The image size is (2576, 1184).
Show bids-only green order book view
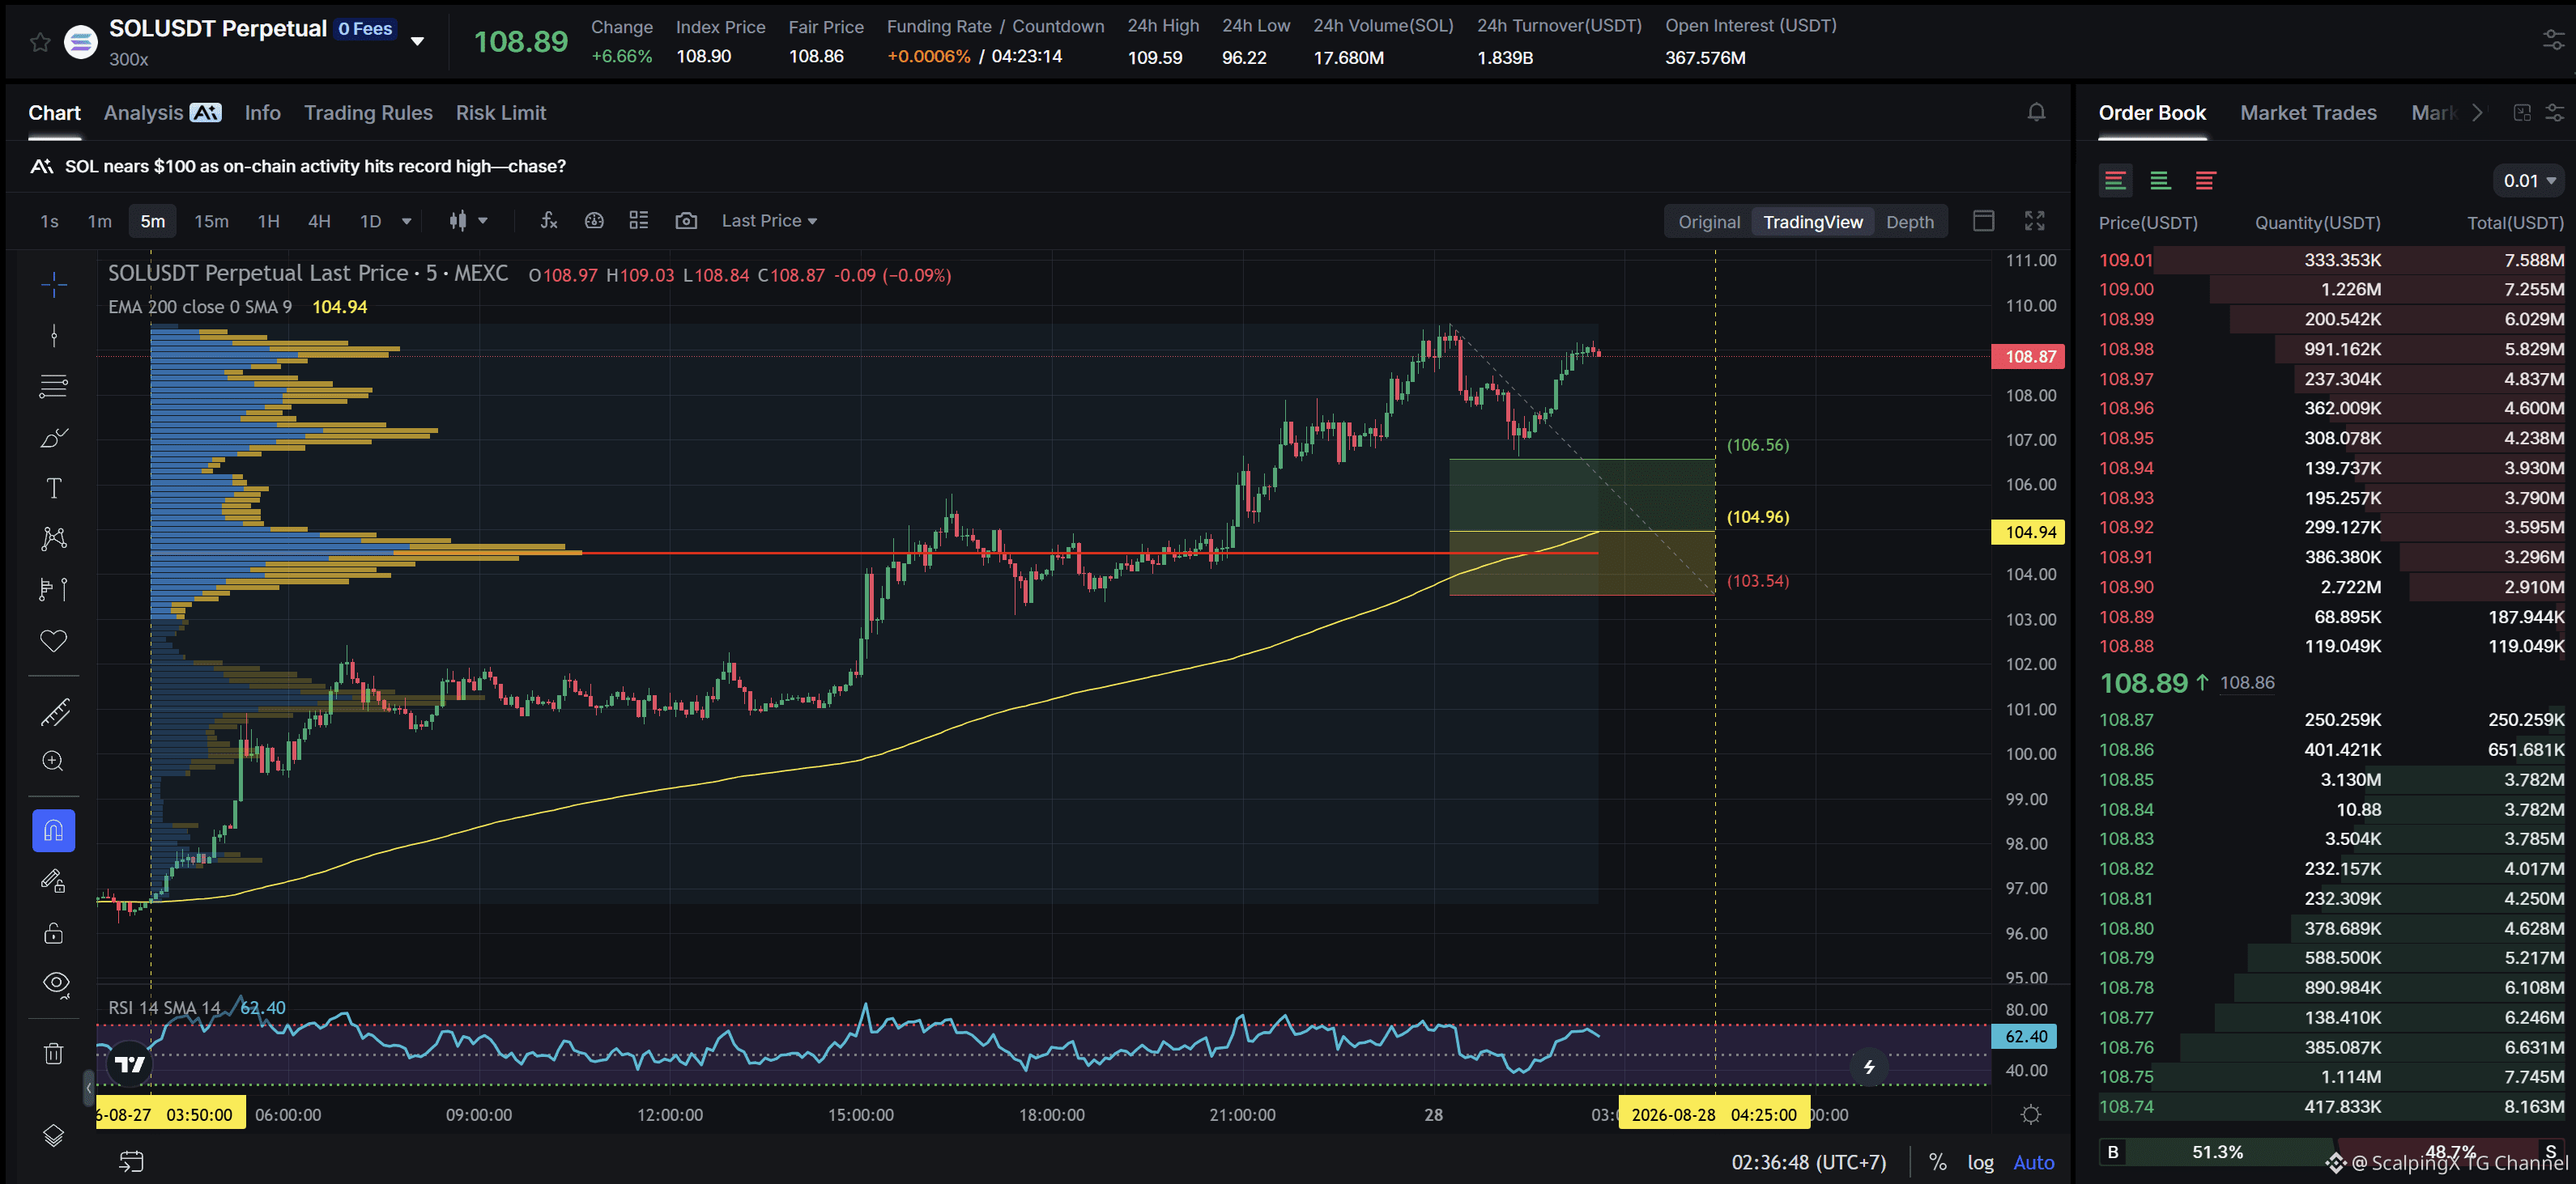2160,180
